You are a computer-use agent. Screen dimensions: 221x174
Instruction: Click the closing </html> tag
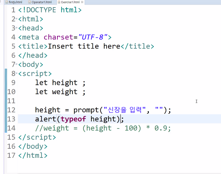coord(33,156)
